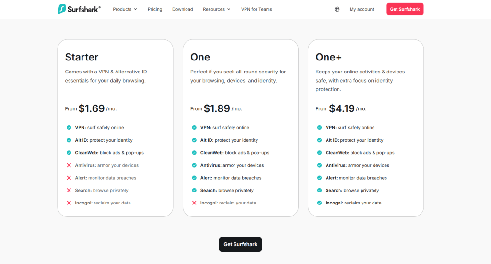Viewport: 491px width, 264px height.
Task: Click green check beside One+ Alert
Action: (320, 178)
